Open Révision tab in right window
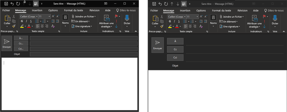The width and height of the screenshot is (287, 112). (x=242, y=11)
